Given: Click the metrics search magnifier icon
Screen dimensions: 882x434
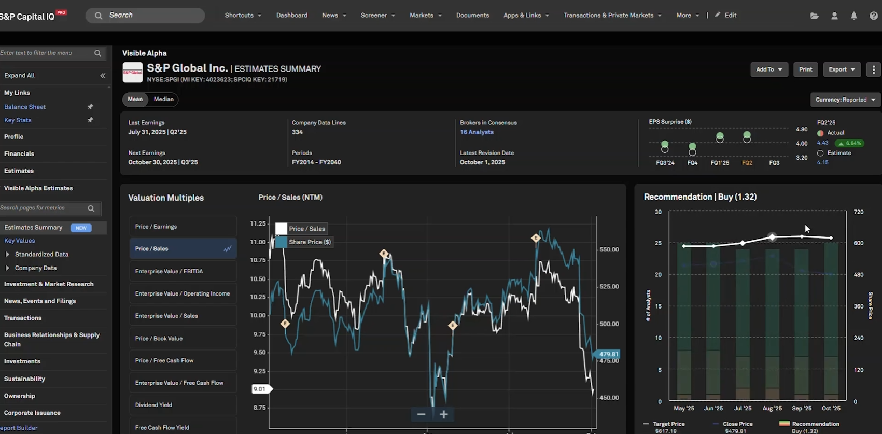Looking at the screenshot, I should click(x=91, y=208).
